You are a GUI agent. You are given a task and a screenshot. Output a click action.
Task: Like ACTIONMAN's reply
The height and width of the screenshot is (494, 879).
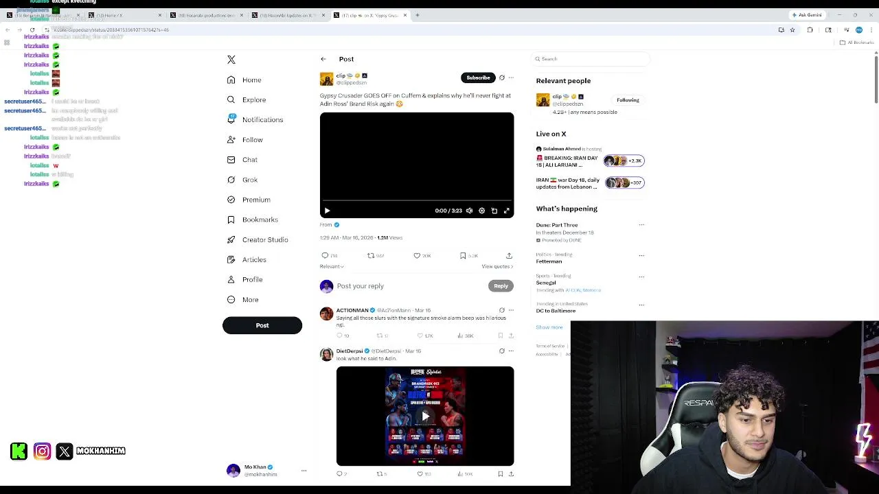pyautogui.click(x=420, y=336)
